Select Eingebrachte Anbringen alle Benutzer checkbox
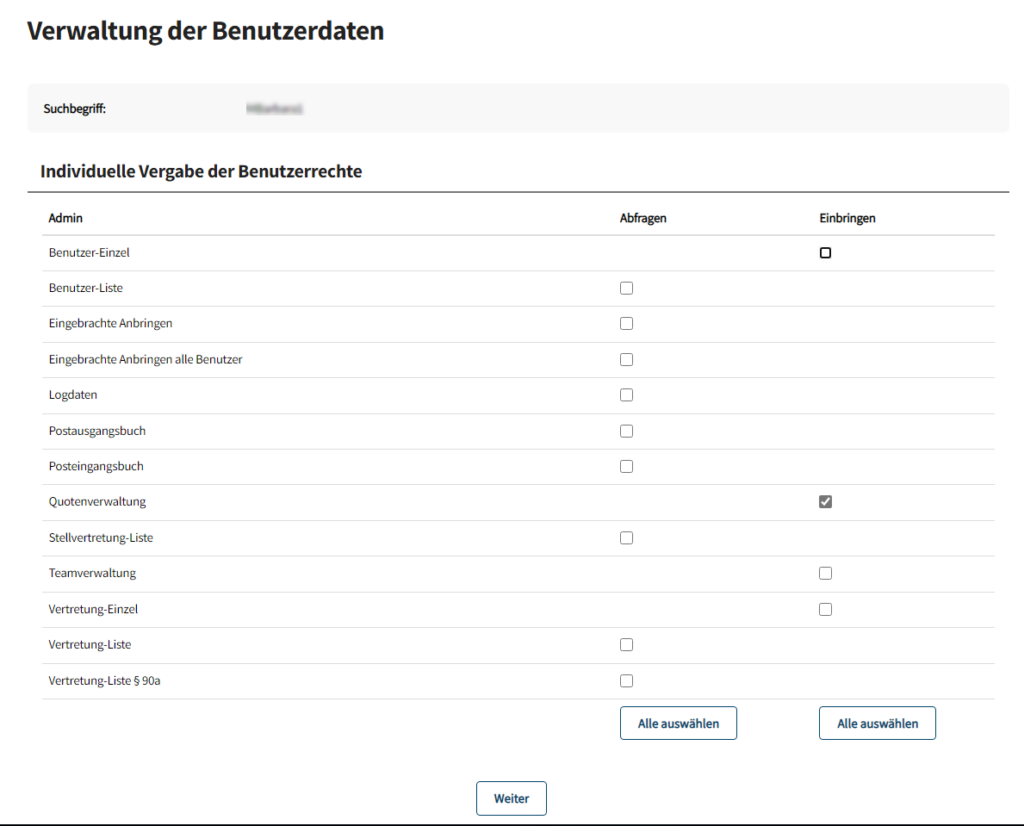Image resolution: width=1024 pixels, height=826 pixels. click(x=626, y=359)
